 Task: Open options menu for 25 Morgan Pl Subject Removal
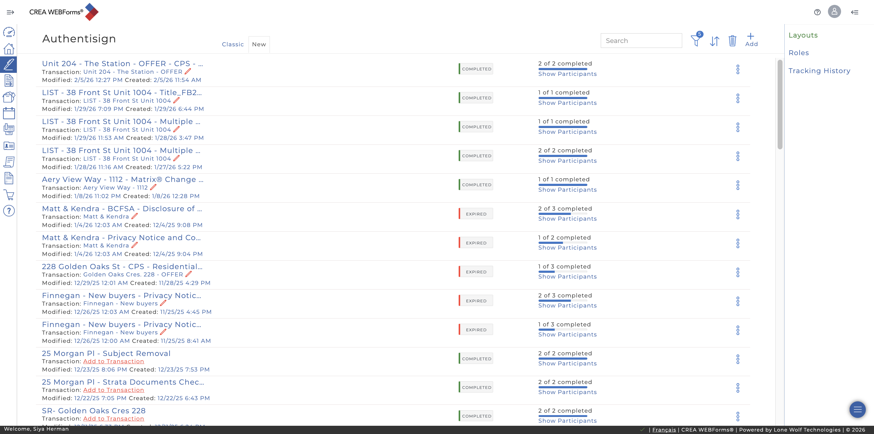[x=738, y=359]
